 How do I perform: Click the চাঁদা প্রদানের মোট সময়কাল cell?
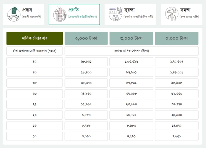[x=34, y=51]
